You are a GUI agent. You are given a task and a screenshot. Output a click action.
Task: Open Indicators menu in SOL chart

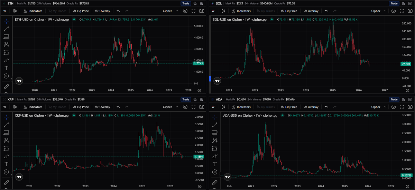[x=241, y=11]
